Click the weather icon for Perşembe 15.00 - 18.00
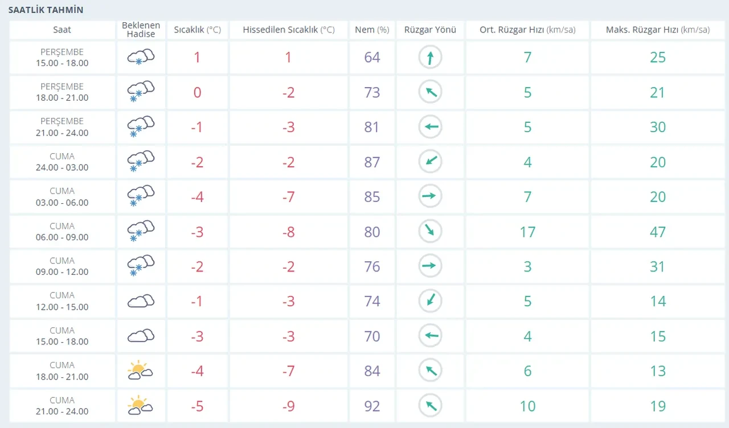Screen dimensions: 729x428 click(141, 57)
